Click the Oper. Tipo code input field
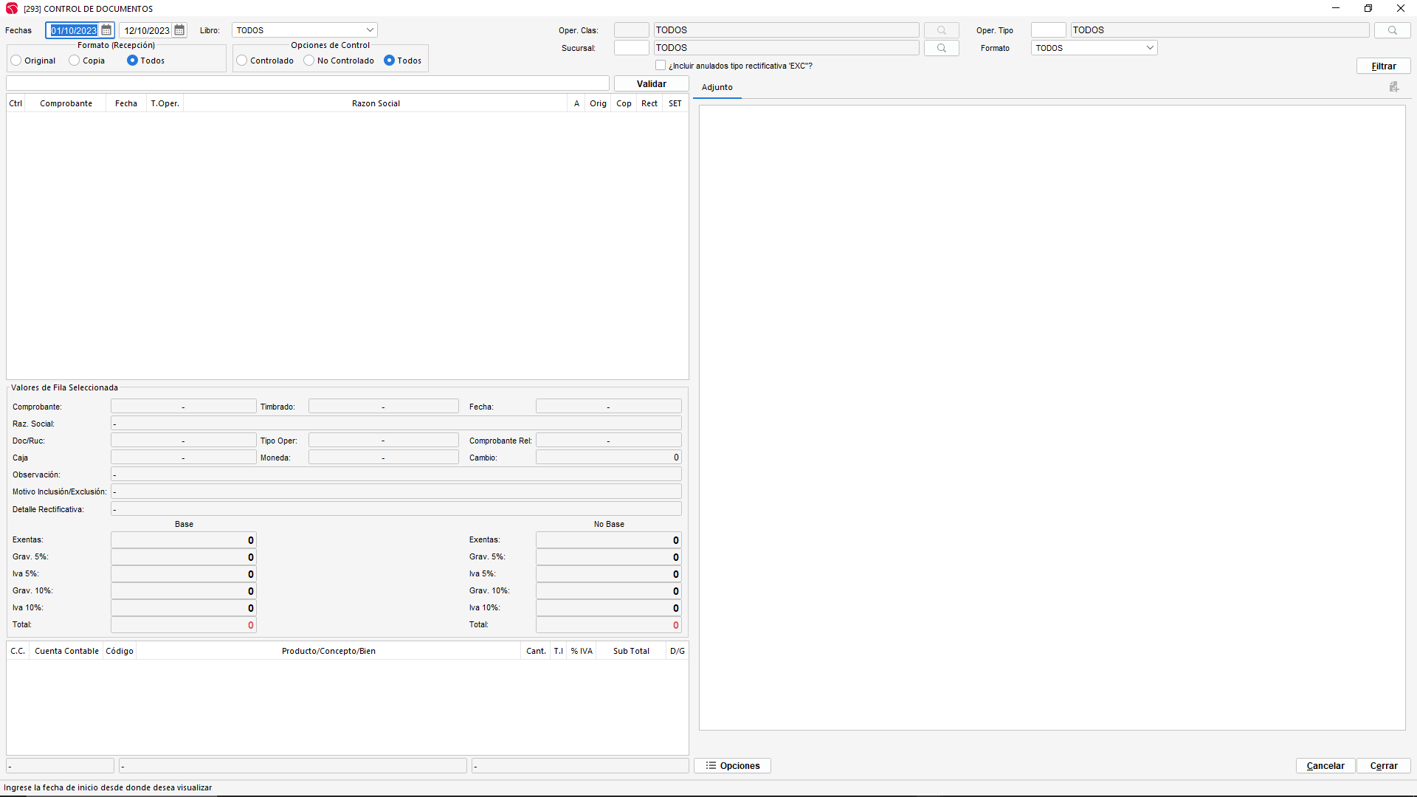The width and height of the screenshot is (1417, 797). [1048, 30]
